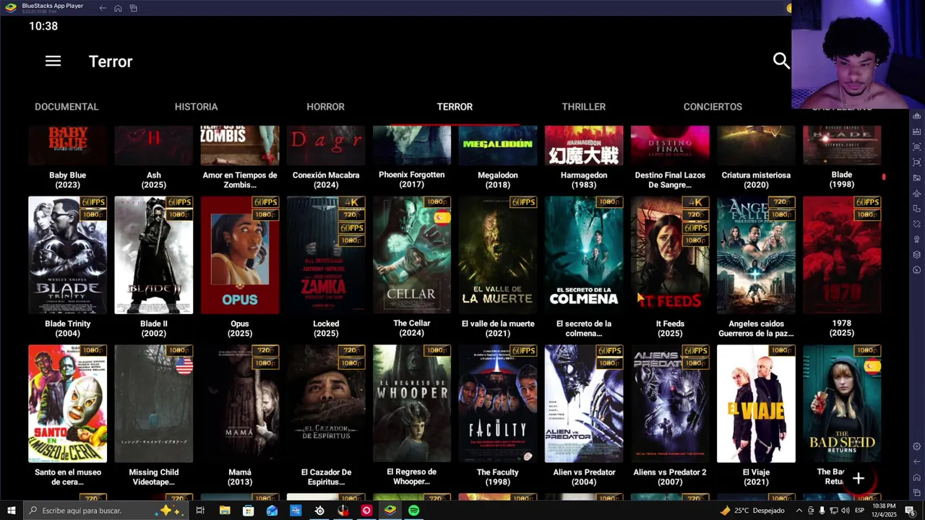Click the Conexión Macabra (2024) title
Screen dimensions: 925x520
pyautogui.click(x=326, y=180)
